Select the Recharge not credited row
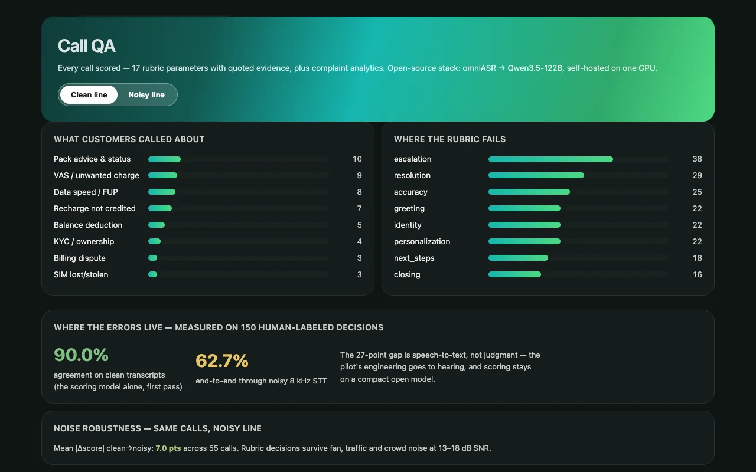756x472 pixels. (208, 209)
